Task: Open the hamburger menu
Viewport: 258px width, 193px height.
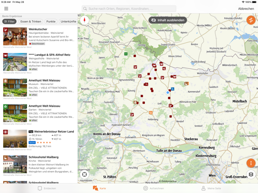Action: [x=6, y=8]
